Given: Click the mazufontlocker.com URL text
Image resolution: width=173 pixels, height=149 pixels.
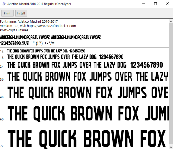Looking at the screenshot, I should point(51,26).
